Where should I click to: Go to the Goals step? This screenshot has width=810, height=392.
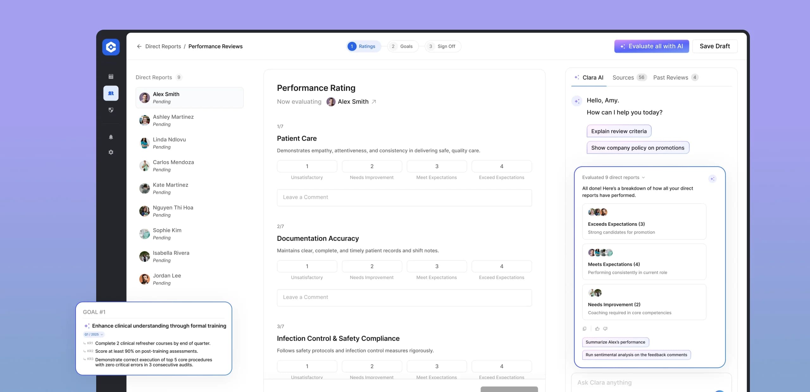tap(403, 46)
